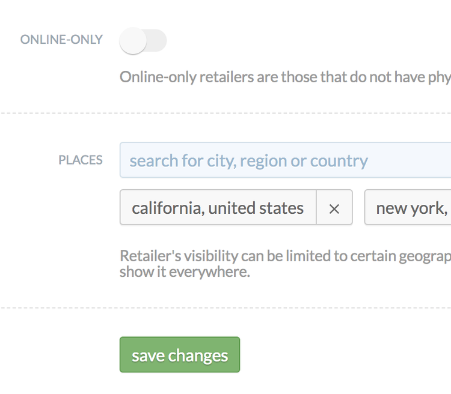Click the white knob of the Online-only toggle
The width and height of the screenshot is (451, 394).
pyautogui.click(x=133, y=40)
